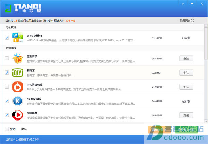The height and width of the screenshot is (144, 208).
Task: Click the PPS网络电视 orange icon
Action: (x=18, y=87)
